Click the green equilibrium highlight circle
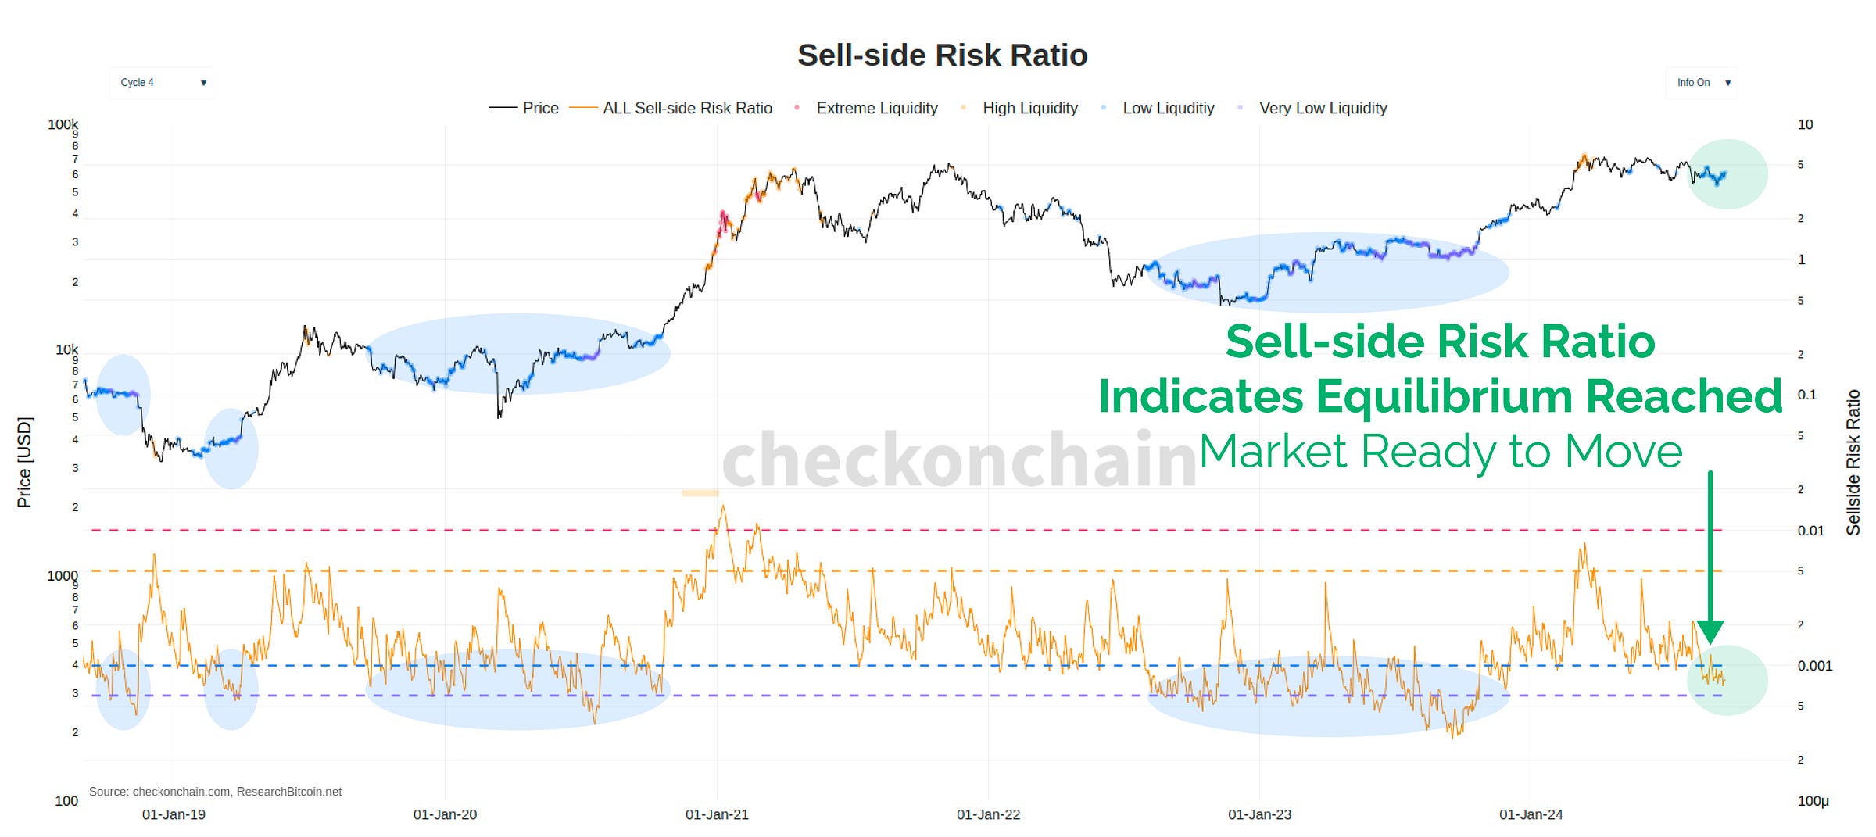This screenshot has height=837, width=1876. click(1726, 680)
